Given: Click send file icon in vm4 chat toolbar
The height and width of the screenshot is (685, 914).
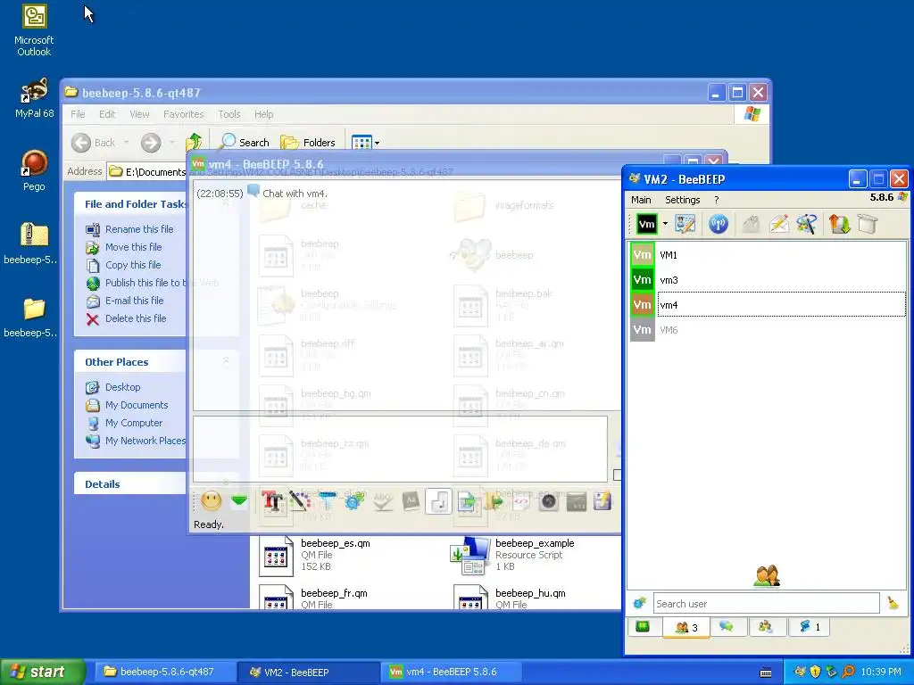Looking at the screenshot, I should coord(466,501).
